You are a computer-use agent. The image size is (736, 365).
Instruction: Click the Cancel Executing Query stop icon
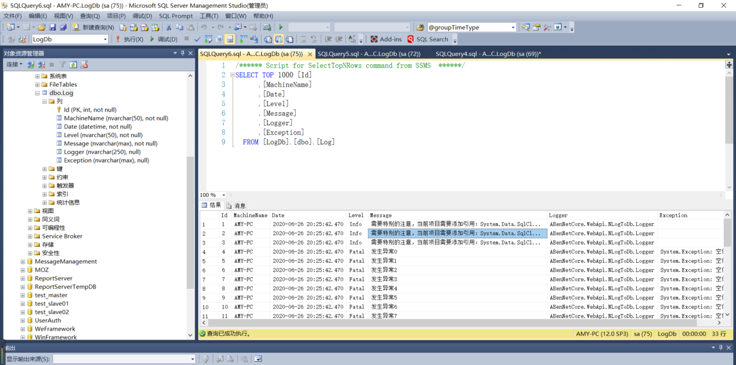pos(186,39)
